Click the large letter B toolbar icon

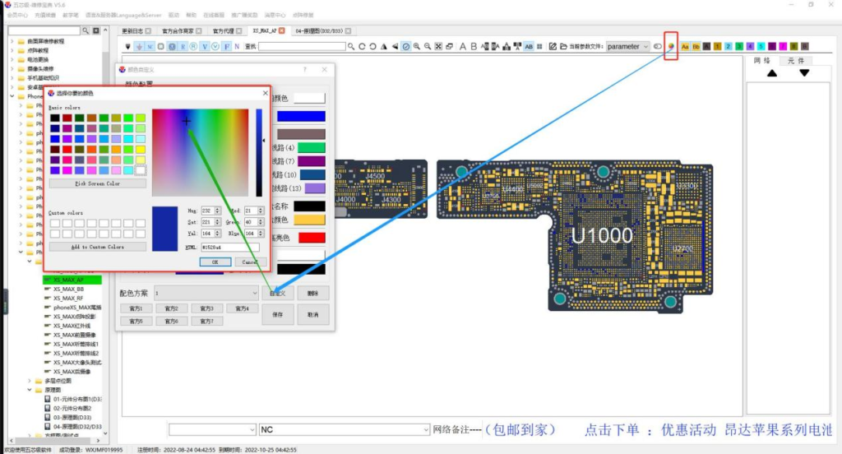474,46
